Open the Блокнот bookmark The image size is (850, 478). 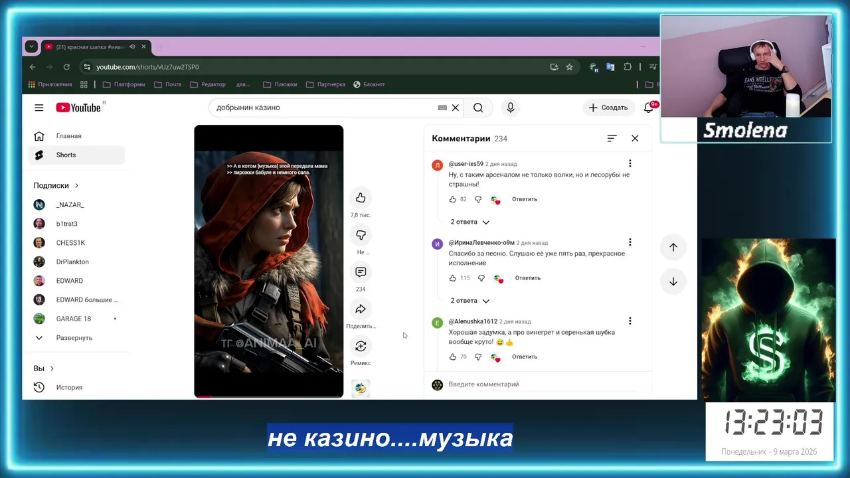coord(369,84)
